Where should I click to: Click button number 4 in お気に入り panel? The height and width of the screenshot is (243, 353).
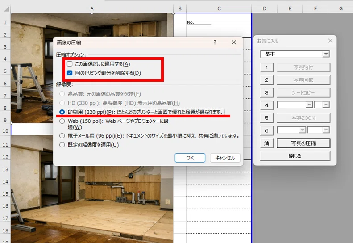pyautogui.click(x=267, y=105)
